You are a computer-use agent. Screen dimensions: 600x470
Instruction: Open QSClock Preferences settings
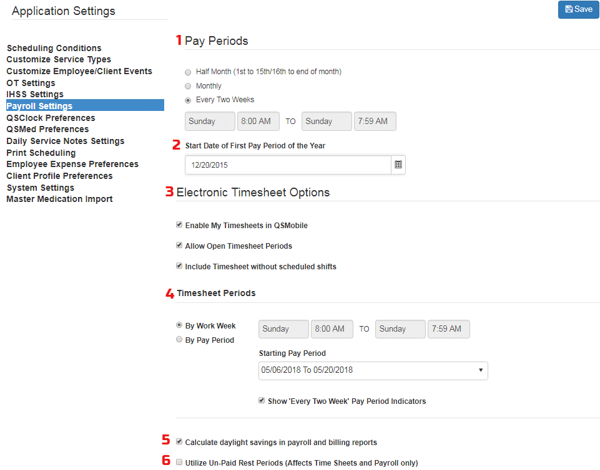point(51,117)
